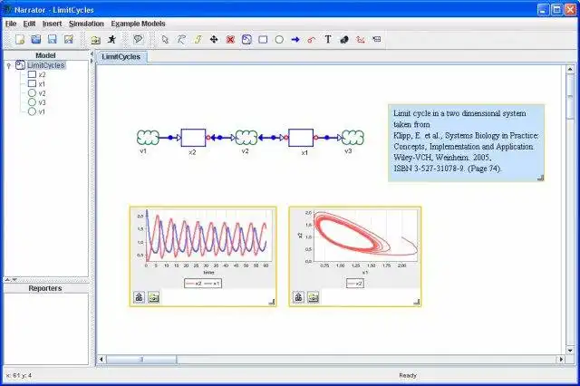The image size is (580, 386).
Task: Click the horizontal scrollbar thumb
Action: tap(141, 359)
